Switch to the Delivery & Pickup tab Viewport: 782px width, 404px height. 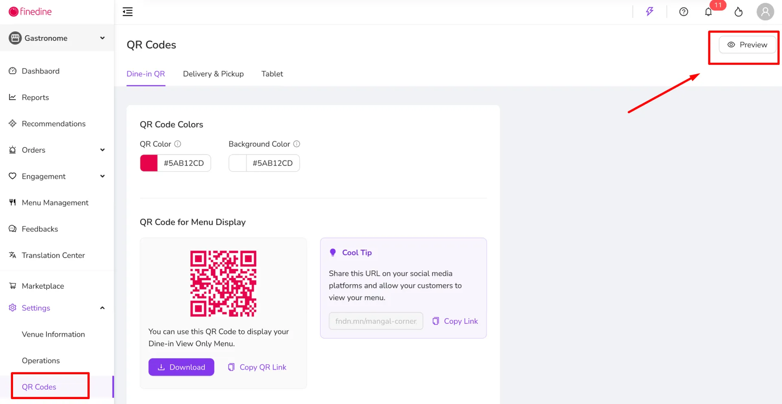coord(213,74)
